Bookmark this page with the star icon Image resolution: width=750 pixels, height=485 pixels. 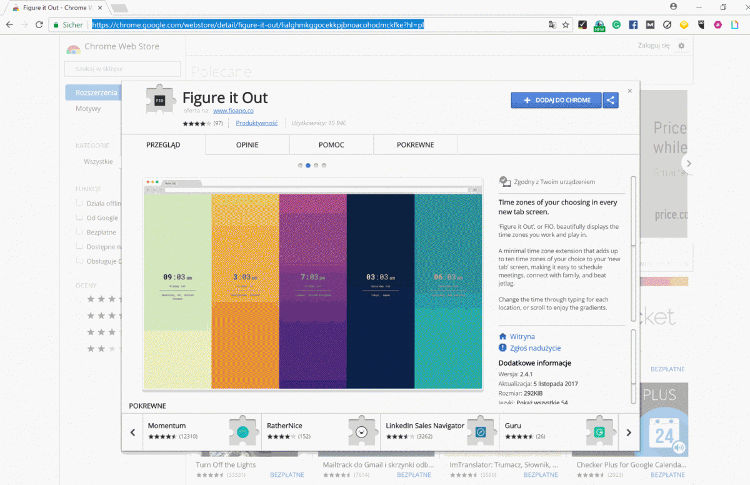tap(566, 25)
